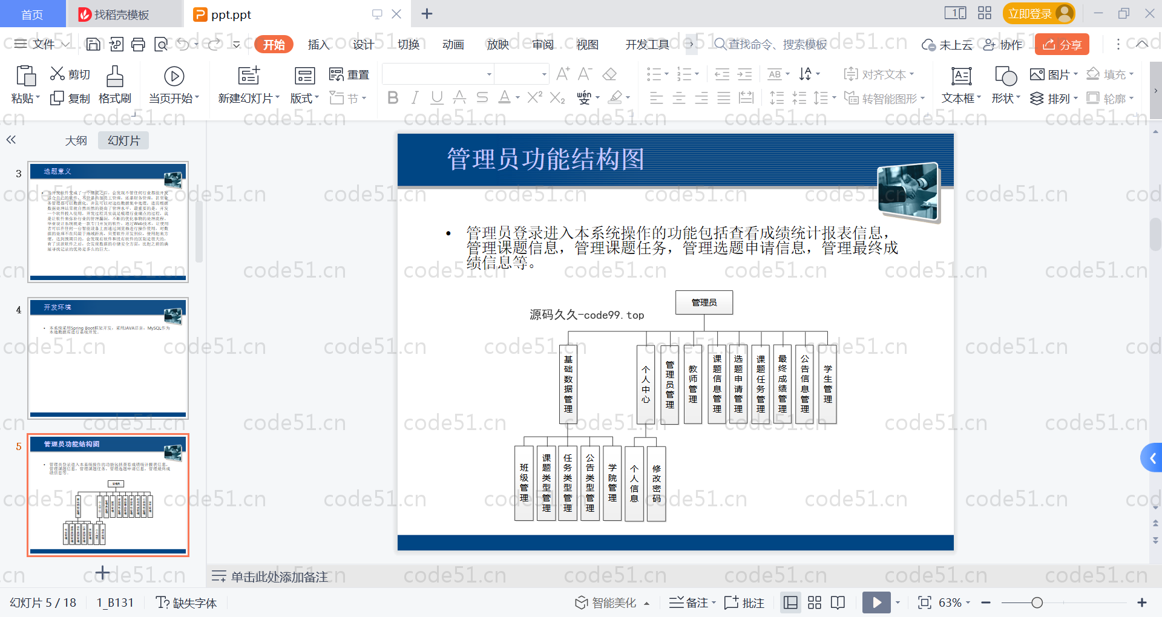Switch to the Design (设计) ribbon tab
1162x617 pixels.
[363, 44]
